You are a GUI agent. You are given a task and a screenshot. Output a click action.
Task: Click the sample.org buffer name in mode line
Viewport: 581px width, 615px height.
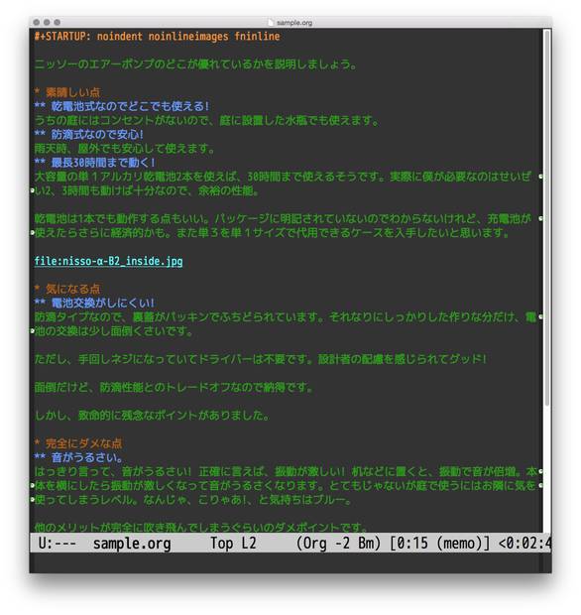click(132, 544)
